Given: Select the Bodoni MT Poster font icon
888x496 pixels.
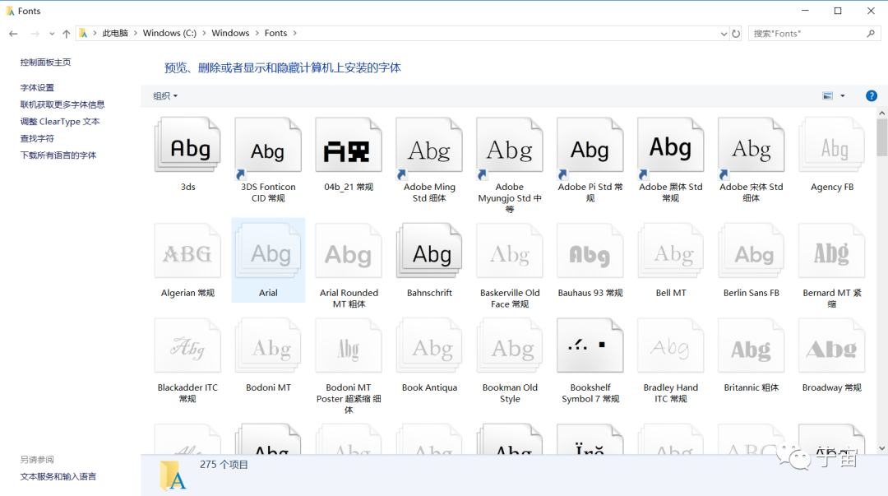Looking at the screenshot, I should pos(349,345).
